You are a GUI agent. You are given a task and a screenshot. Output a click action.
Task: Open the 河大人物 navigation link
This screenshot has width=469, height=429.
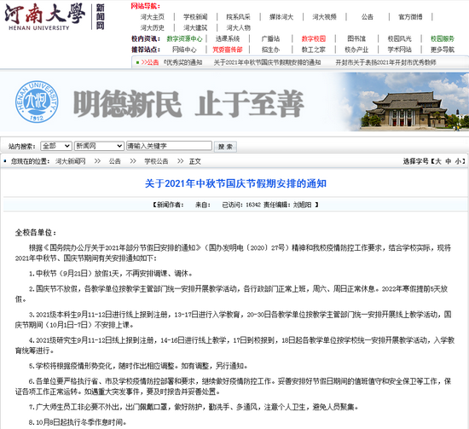coord(239,28)
